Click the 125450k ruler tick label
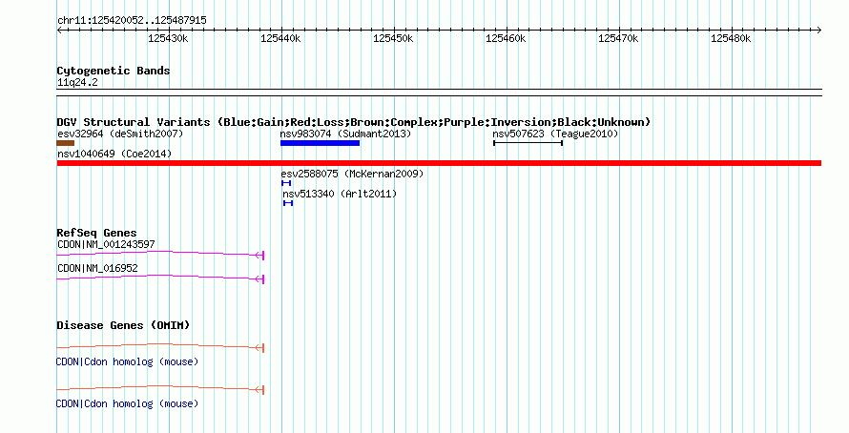 click(393, 38)
